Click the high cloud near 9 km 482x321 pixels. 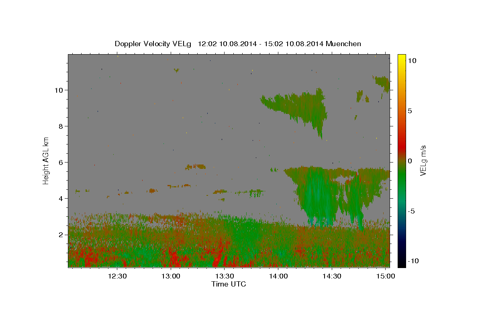click(299, 106)
